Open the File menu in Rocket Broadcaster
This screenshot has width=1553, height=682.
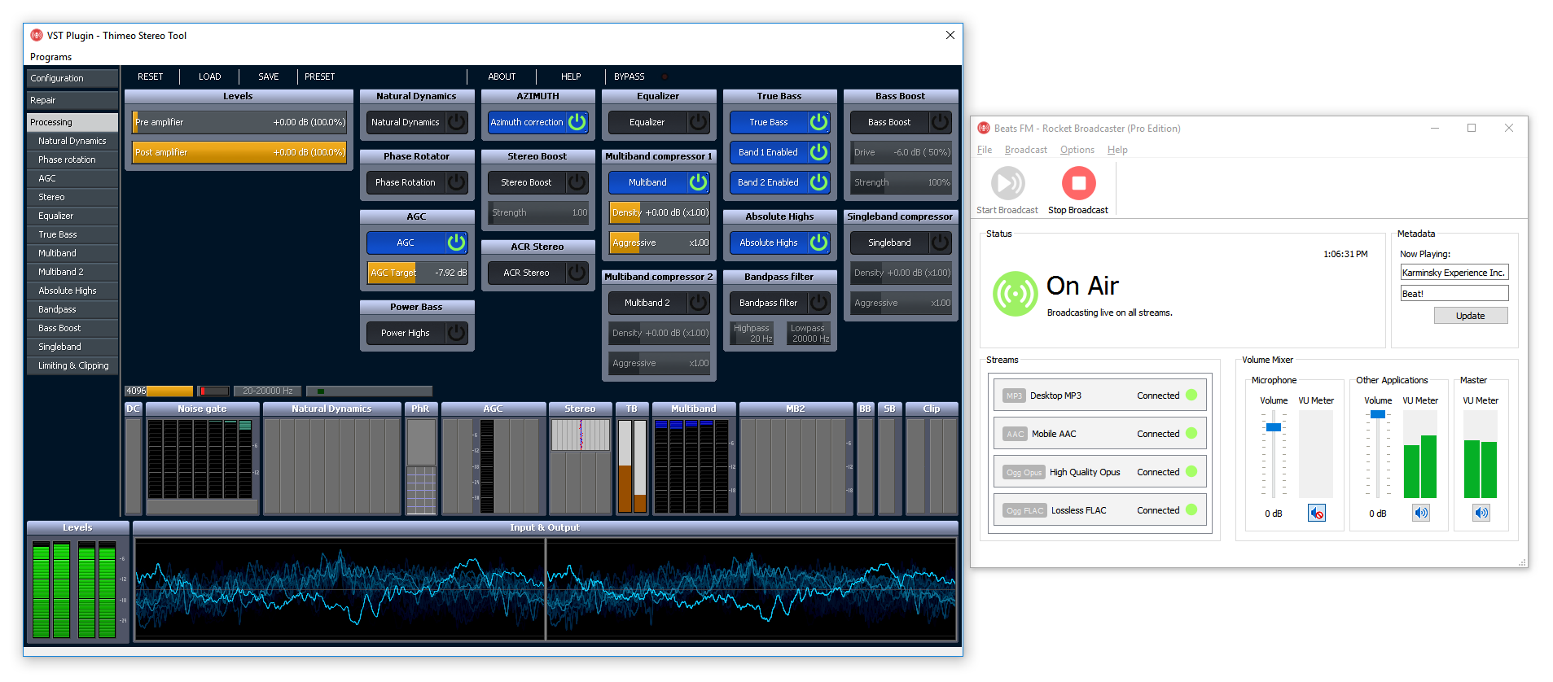[985, 150]
